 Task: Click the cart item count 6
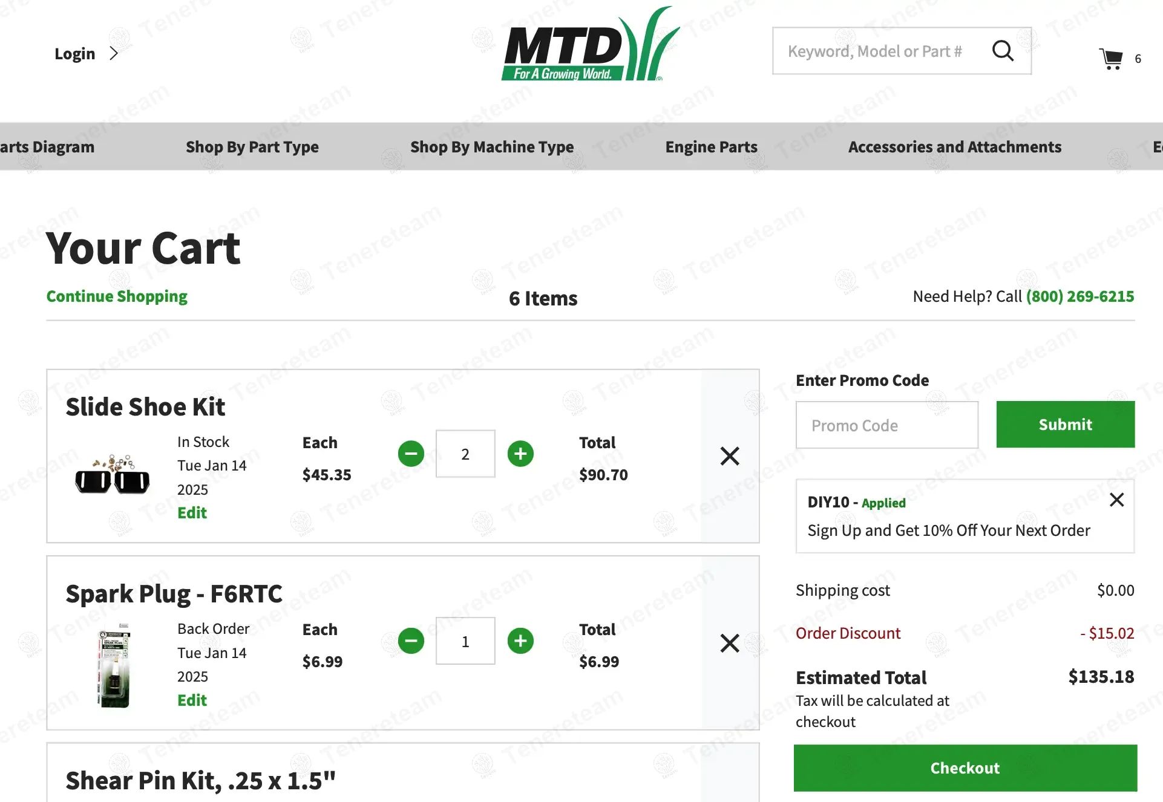click(x=1138, y=59)
